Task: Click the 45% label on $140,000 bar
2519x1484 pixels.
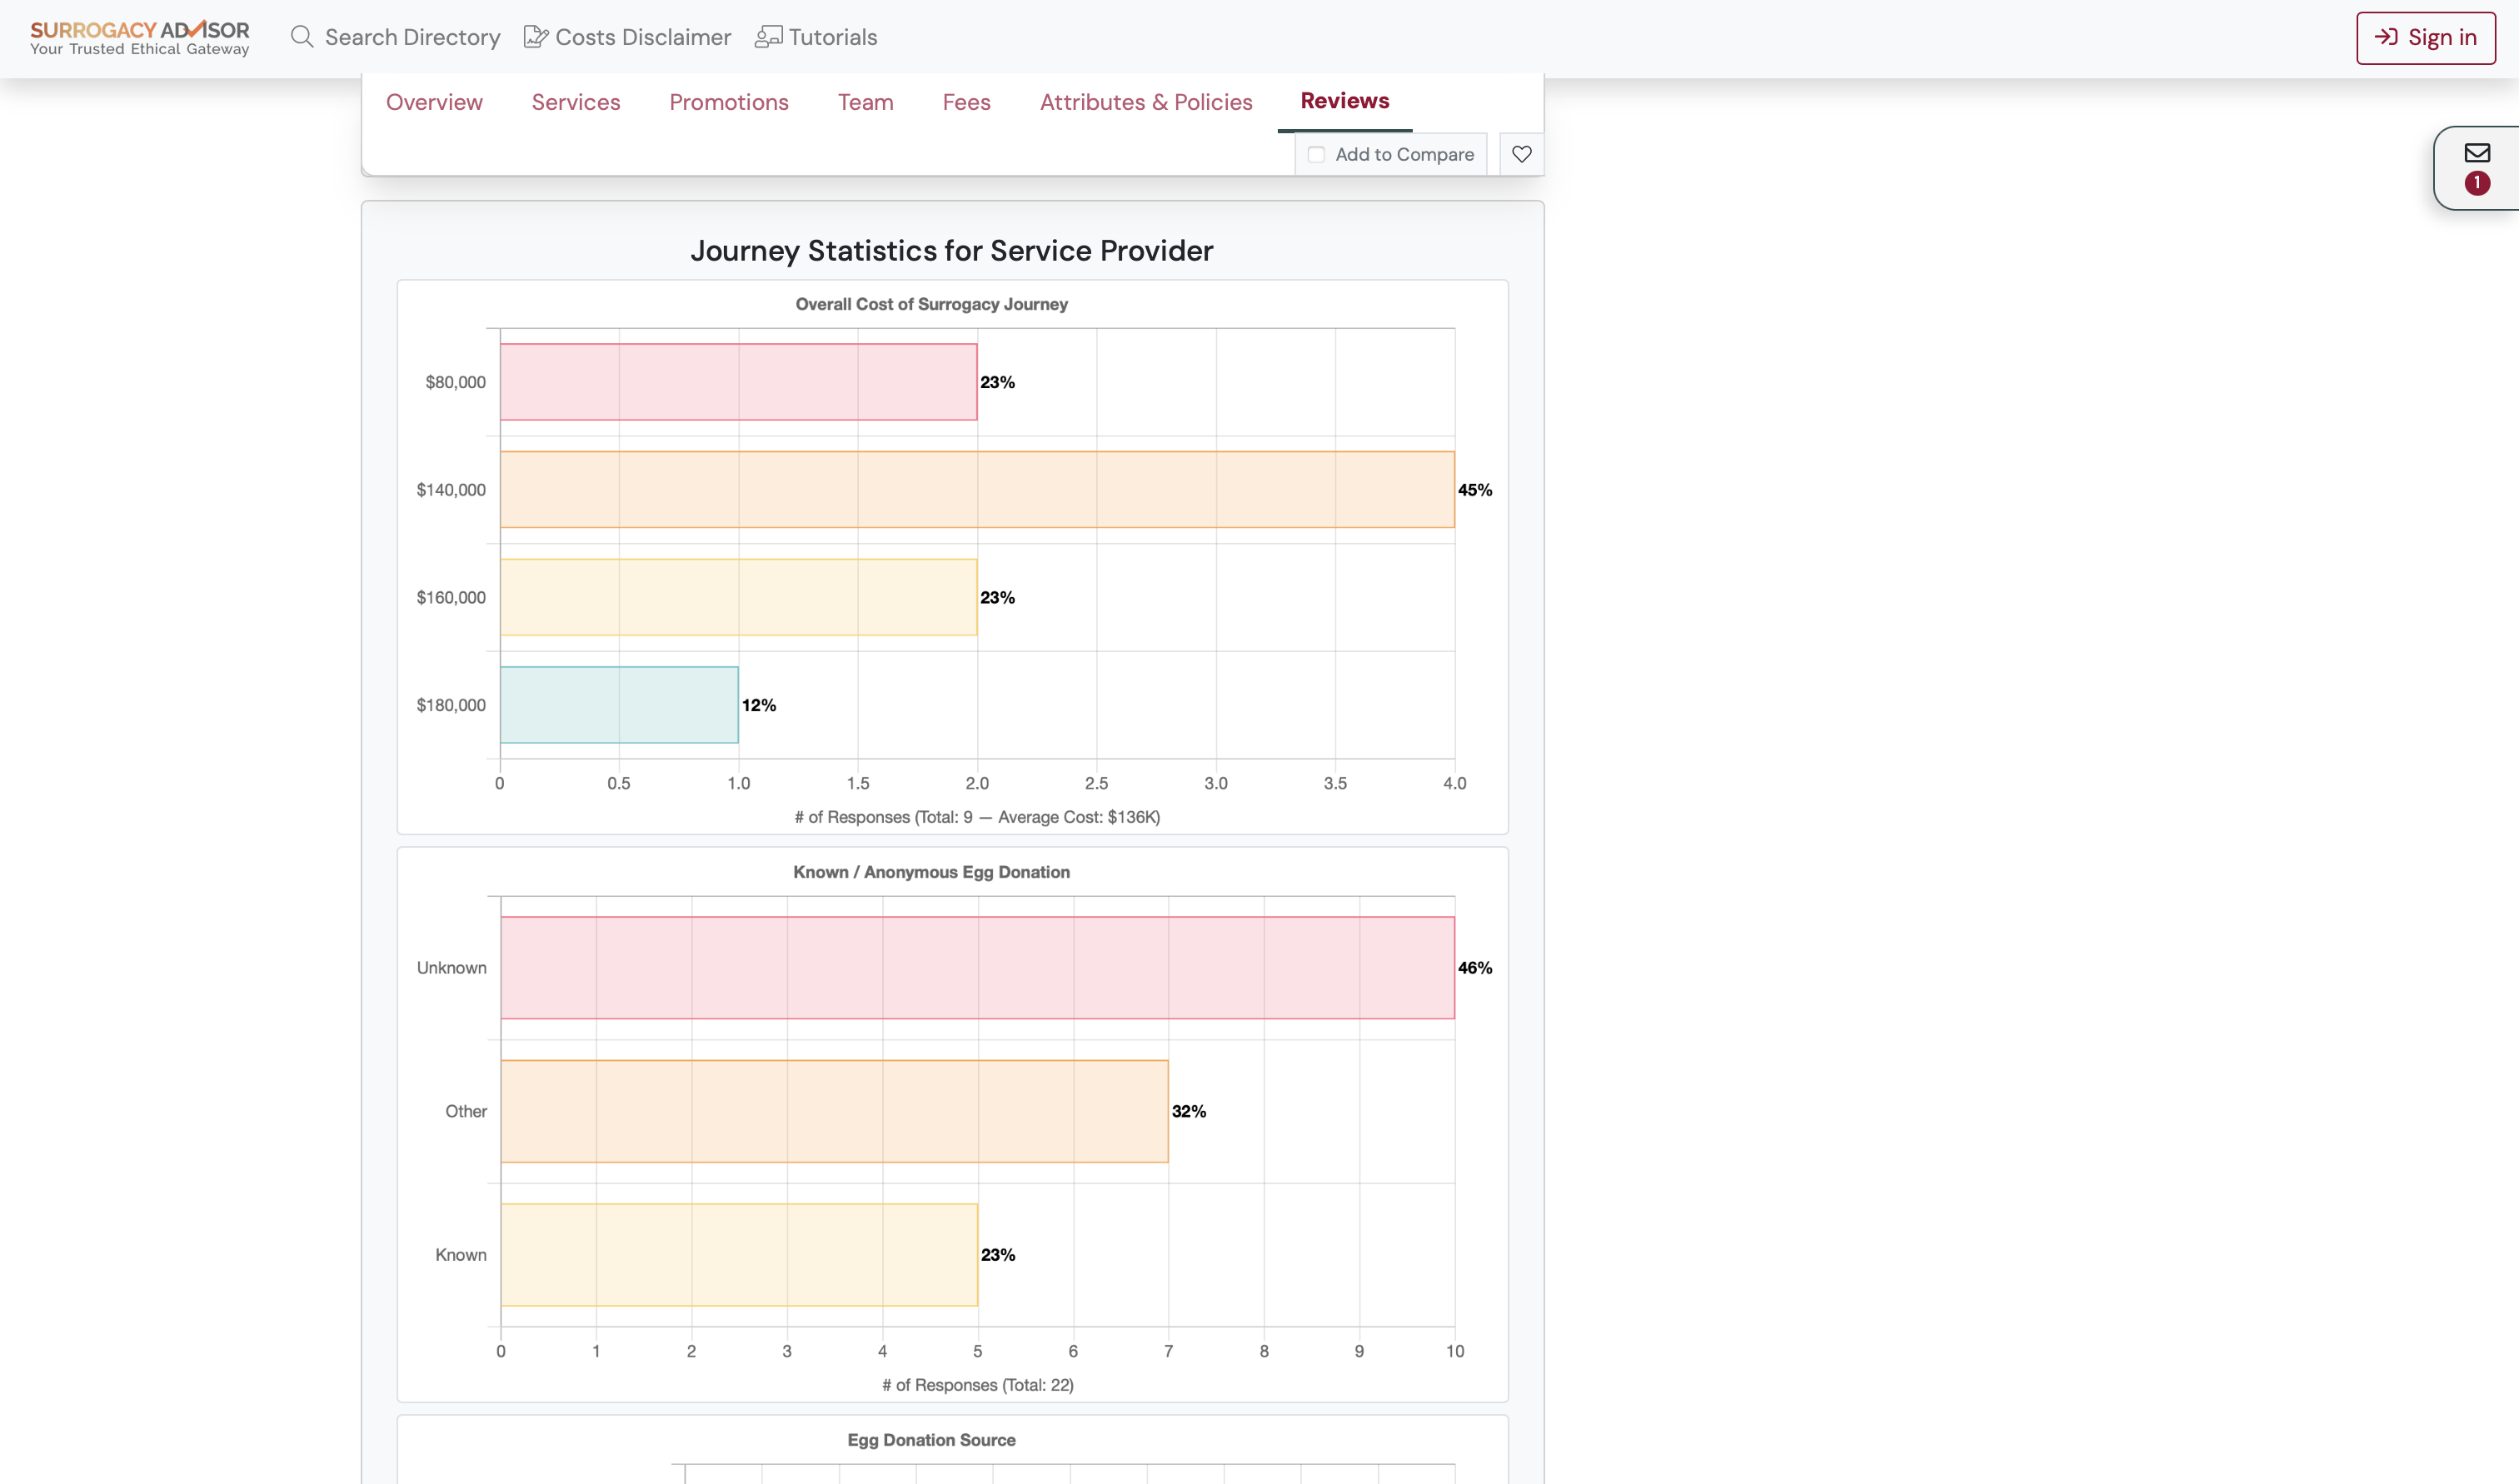Action: coord(1474,490)
